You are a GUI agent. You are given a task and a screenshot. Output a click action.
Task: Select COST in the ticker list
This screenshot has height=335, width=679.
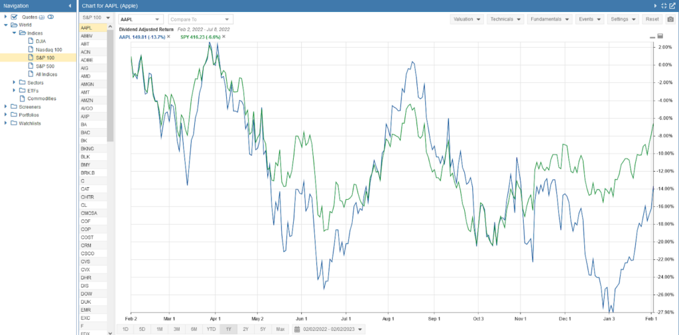point(93,237)
